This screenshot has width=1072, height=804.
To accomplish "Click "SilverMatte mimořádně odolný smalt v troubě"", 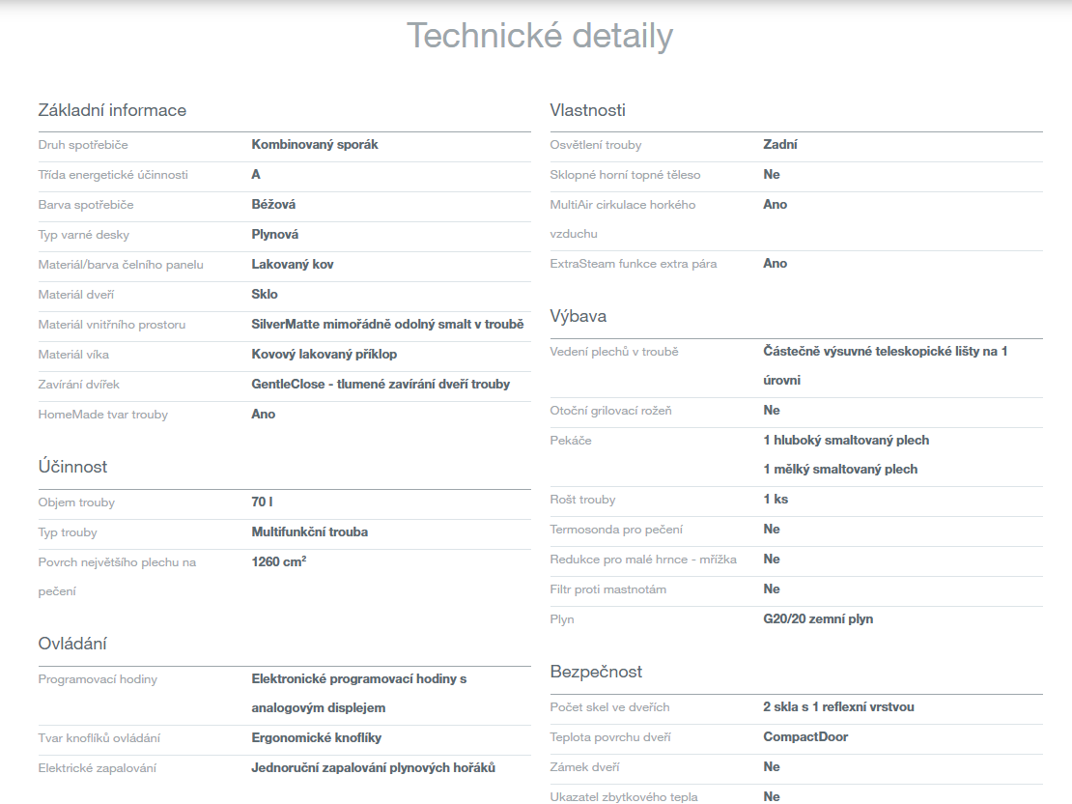I will pyautogui.click(x=387, y=325).
